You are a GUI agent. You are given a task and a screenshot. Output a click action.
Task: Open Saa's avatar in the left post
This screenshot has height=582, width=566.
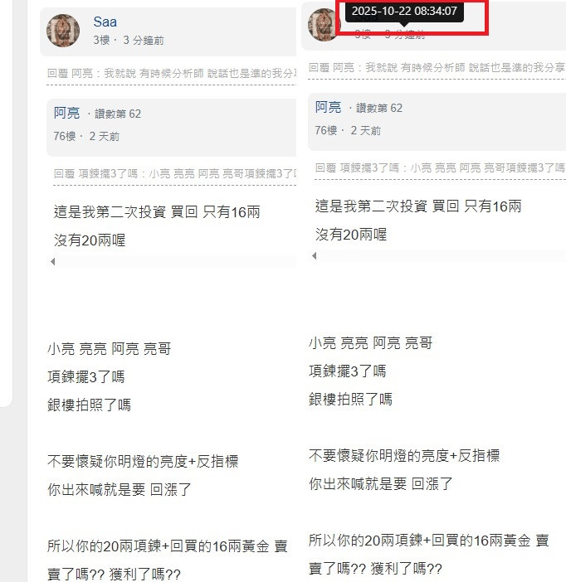click(63, 31)
